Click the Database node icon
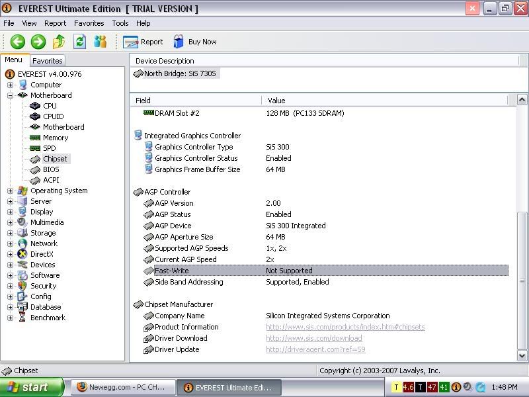The width and height of the screenshot is (529, 397). pos(22,307)
